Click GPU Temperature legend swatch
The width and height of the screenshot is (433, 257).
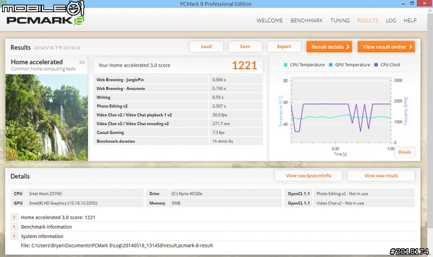point(331,65)
